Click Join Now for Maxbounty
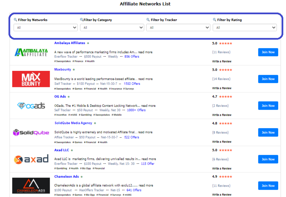 [x=268, y=79]
